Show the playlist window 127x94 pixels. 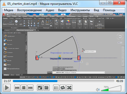(x=56, y=88)
